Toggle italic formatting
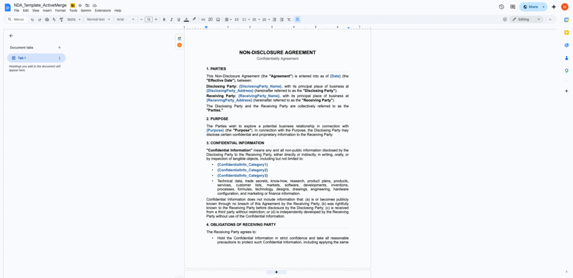 point(171,20)
